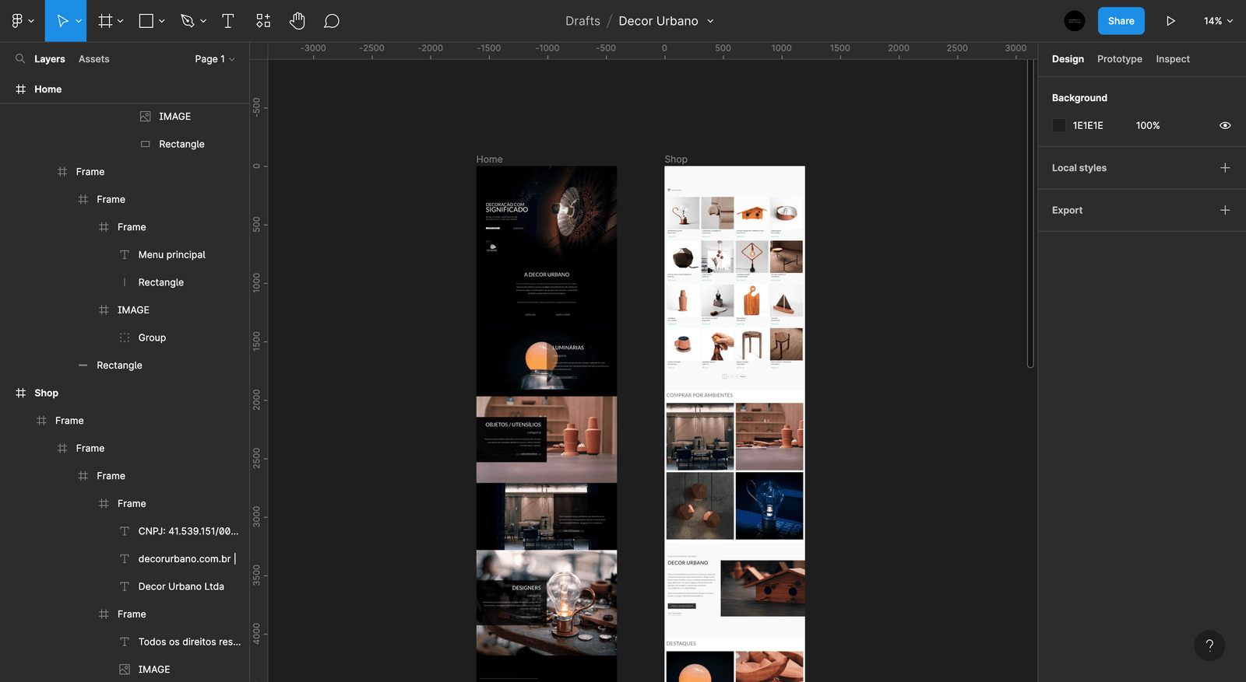The image size is (1246, 682).
Task: Click the Share button
Action: click(x=1121, y=21)
